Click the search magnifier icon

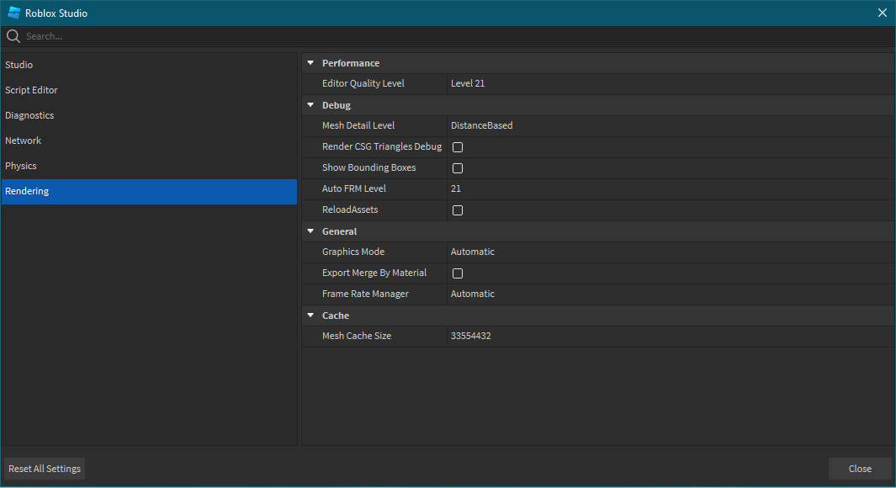(x=13, y=36)
